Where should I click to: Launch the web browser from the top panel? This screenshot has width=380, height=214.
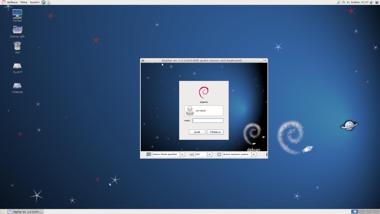43,2
